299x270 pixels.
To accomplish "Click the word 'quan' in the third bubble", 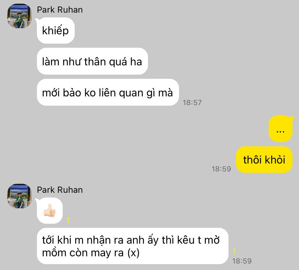I will [x=131, y=93].
